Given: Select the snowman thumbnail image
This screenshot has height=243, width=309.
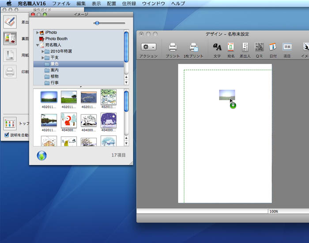Looking at the screenshot, I should 68,120.
